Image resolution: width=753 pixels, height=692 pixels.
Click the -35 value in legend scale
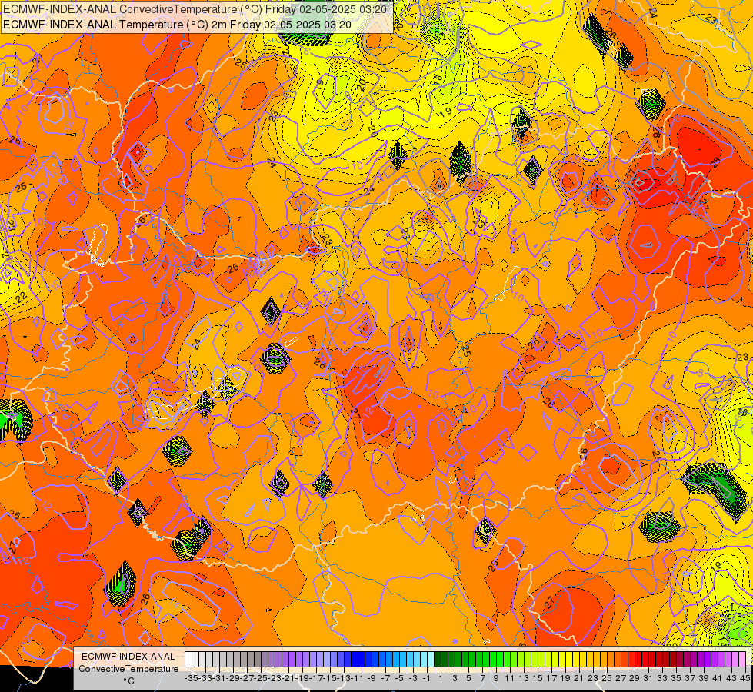(x=192, y=679)
